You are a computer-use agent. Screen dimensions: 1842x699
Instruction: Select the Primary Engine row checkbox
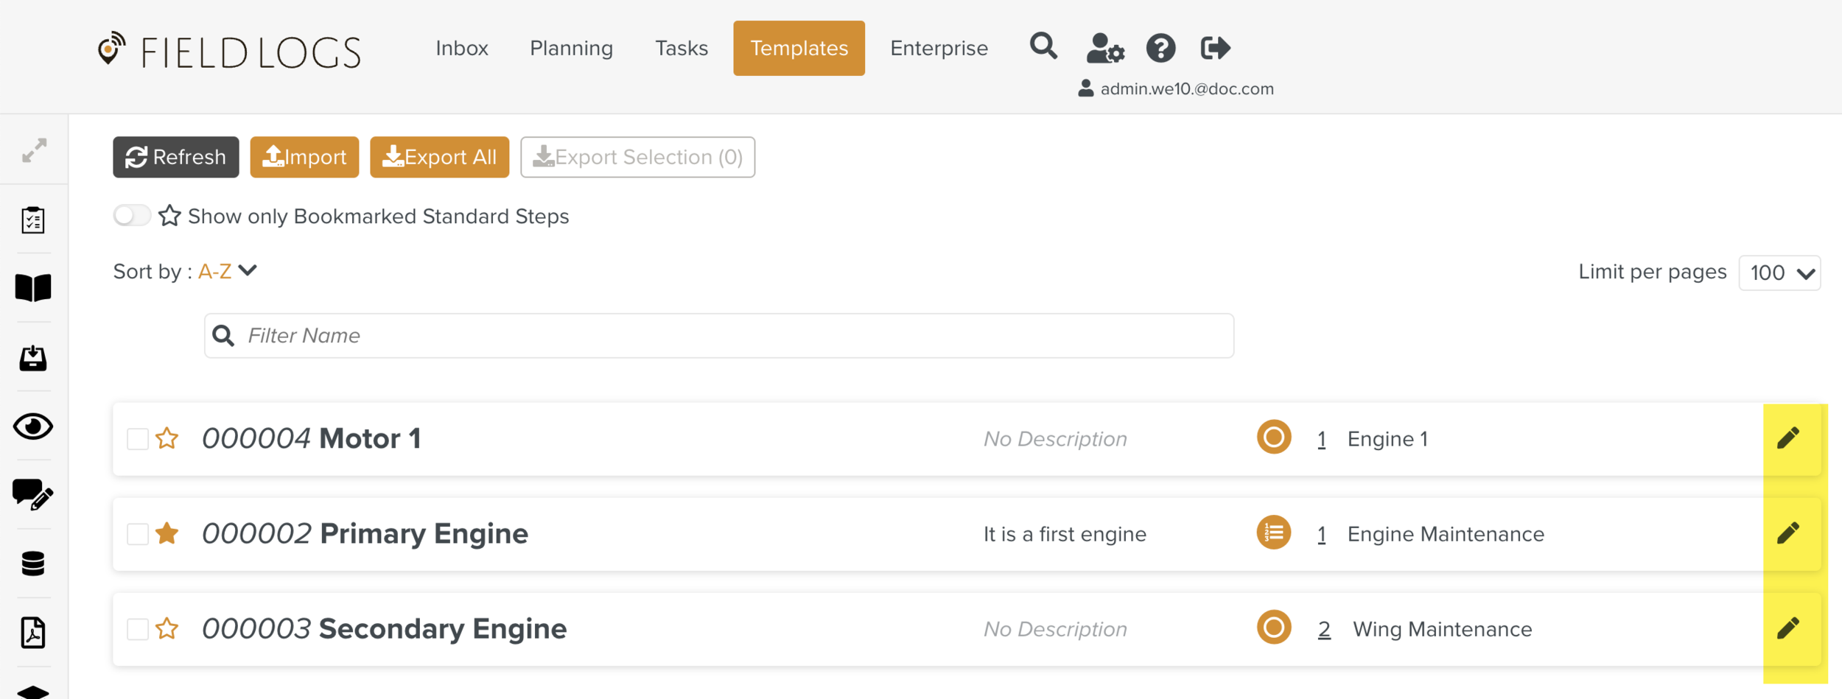tap(138, 534)
